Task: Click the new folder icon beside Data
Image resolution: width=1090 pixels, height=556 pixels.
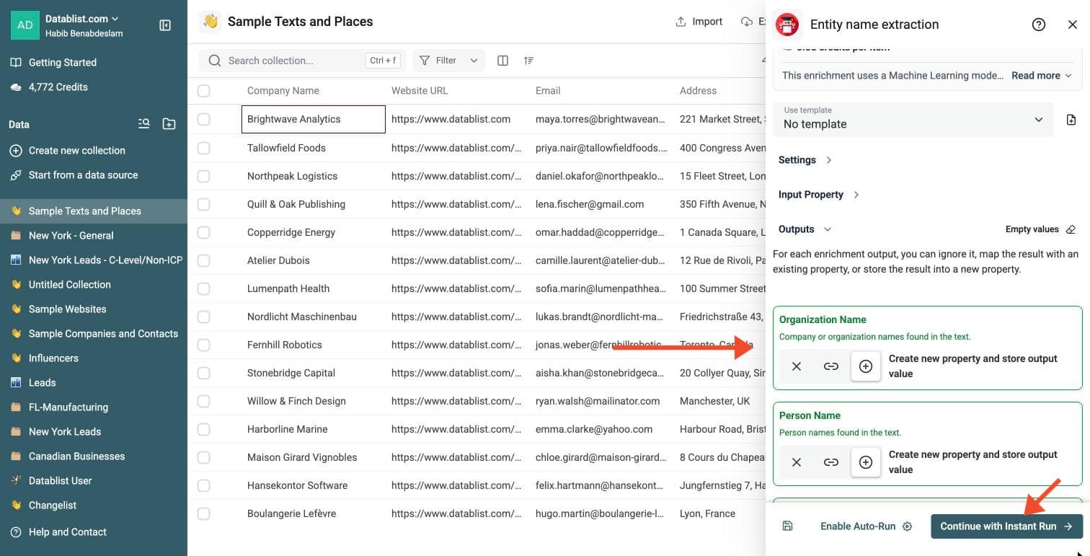Action: [169, 124]
